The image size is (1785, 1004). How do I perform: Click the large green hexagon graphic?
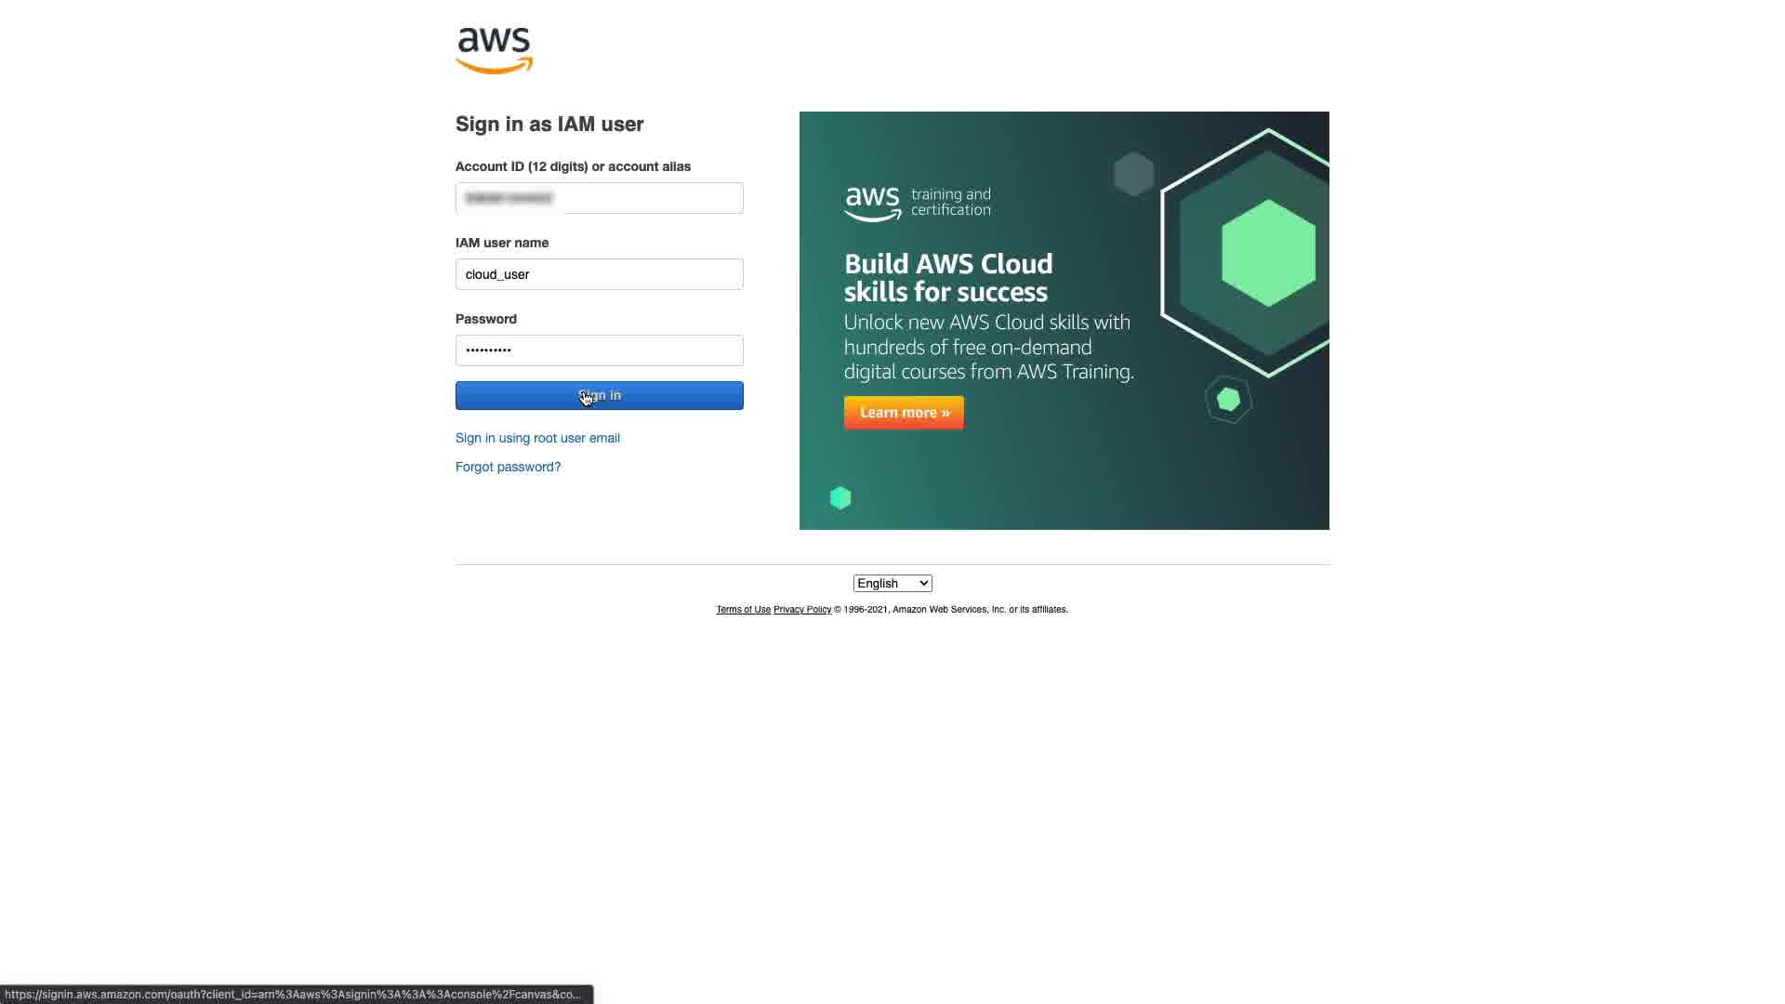click(x=1268, y=253)
